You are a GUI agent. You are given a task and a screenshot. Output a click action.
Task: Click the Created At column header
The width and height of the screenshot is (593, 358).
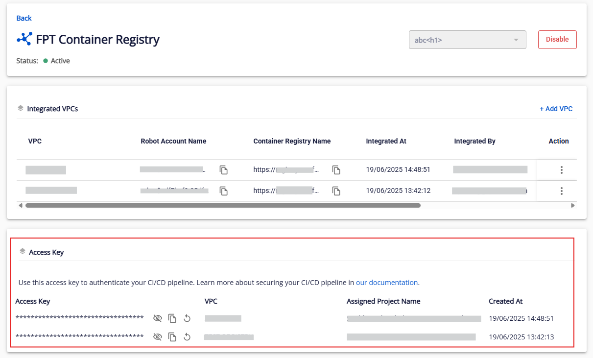(x=505, y=301)
